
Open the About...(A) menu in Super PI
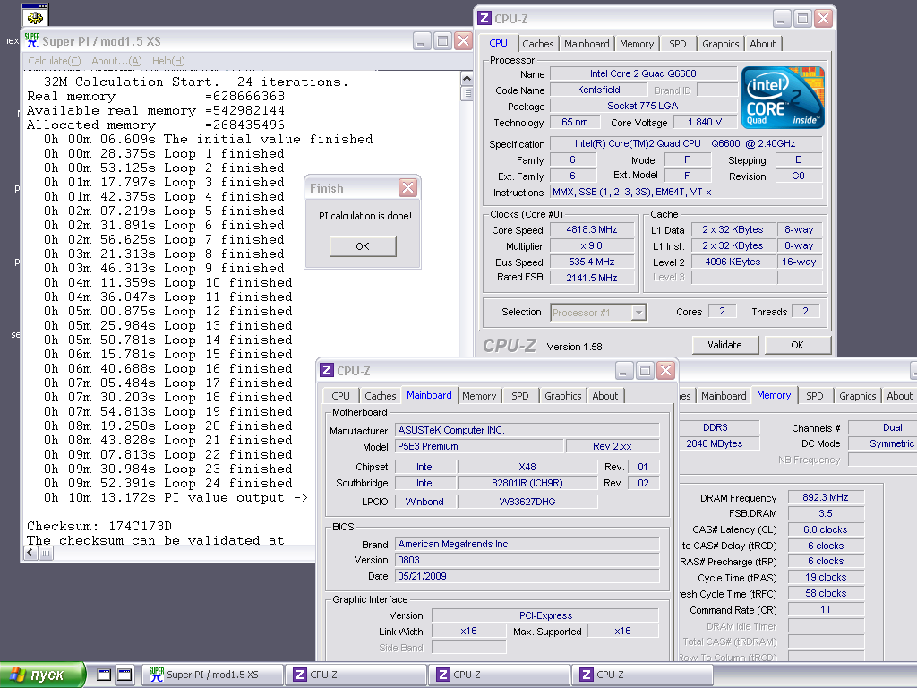pos(116,61)
